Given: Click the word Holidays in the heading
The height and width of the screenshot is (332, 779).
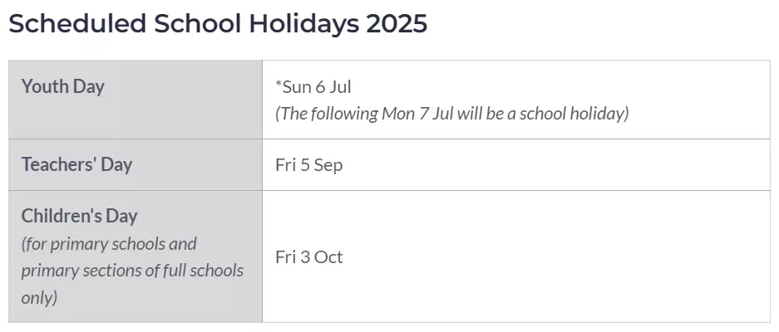Looking at the screenshot, I should coord(303,24).
